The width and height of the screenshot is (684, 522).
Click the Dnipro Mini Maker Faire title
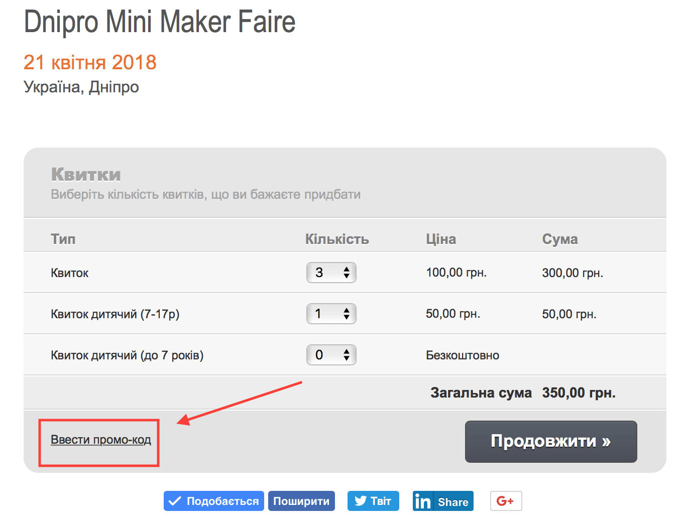point(160,22)
